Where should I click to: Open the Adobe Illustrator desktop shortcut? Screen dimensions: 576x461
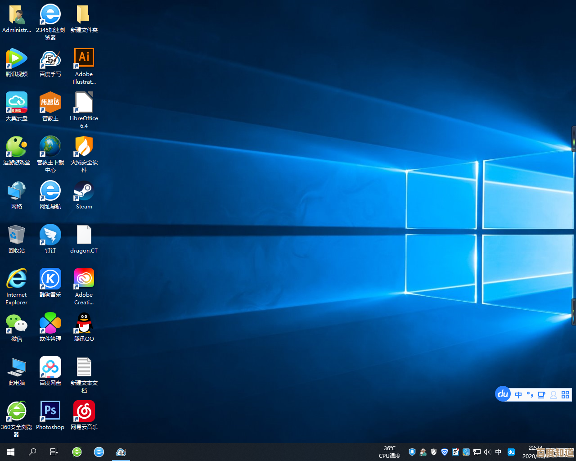(x=84, y=58)
